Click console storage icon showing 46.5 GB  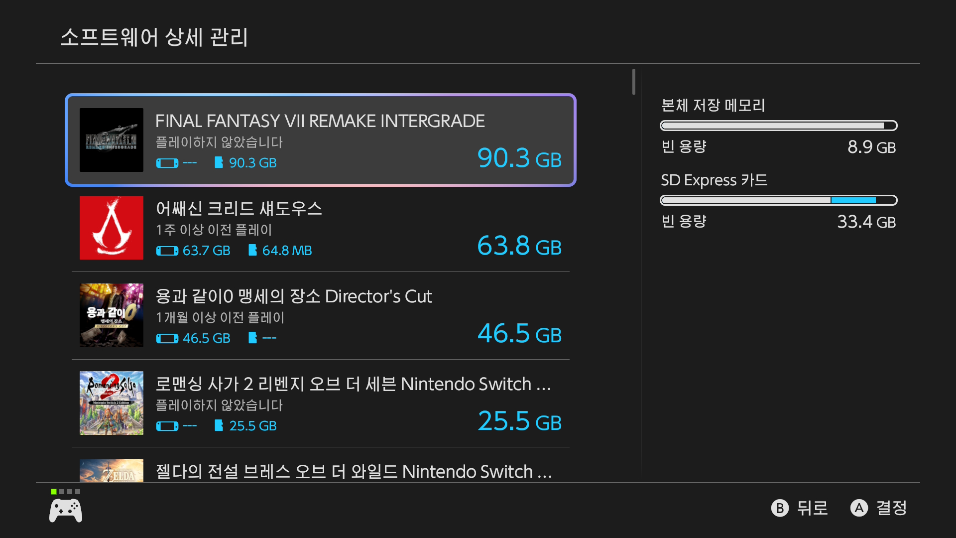tap(167, 338)
